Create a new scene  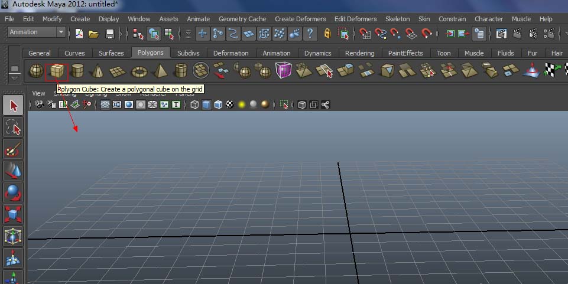point(79,34)
